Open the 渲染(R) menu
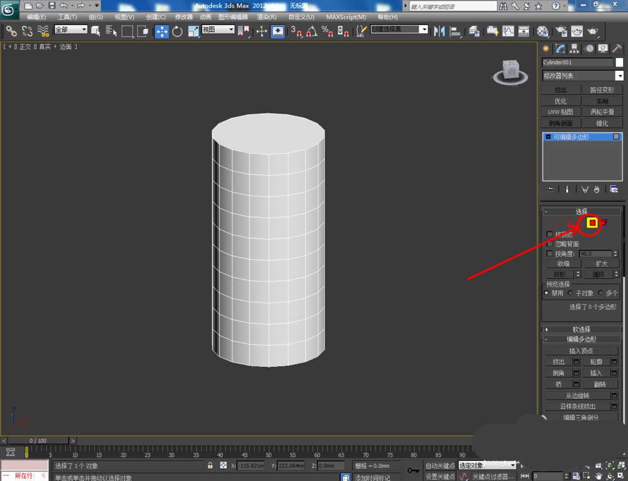628x481 pixels. (x=267, y=17)
